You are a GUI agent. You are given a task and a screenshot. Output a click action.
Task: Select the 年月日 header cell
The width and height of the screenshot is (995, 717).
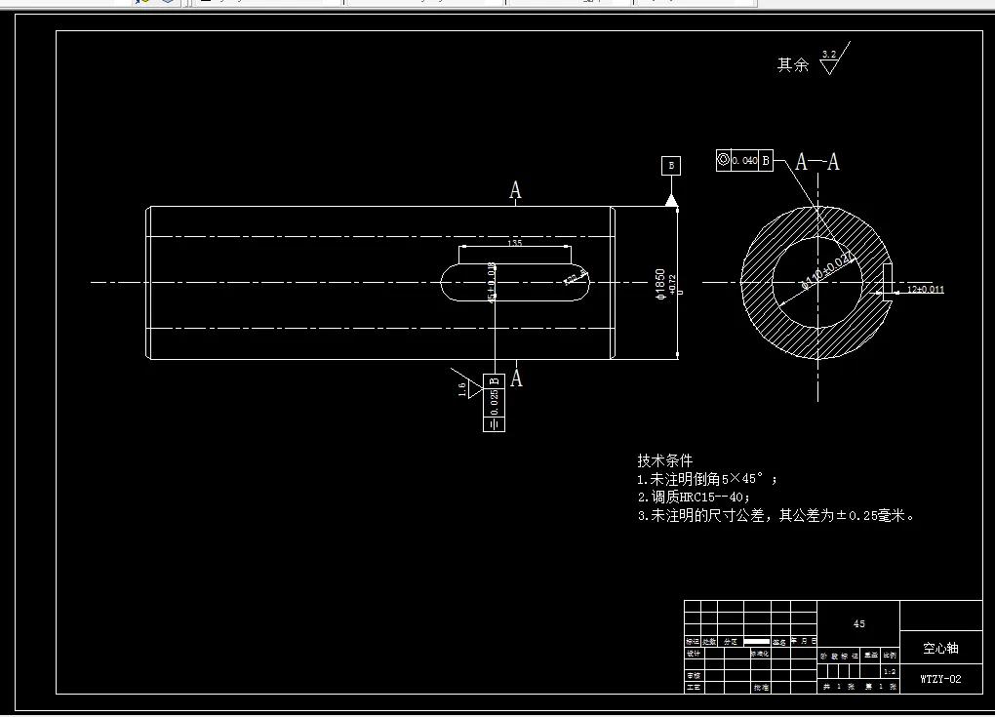pyautogui.click(x=804, y=641)
